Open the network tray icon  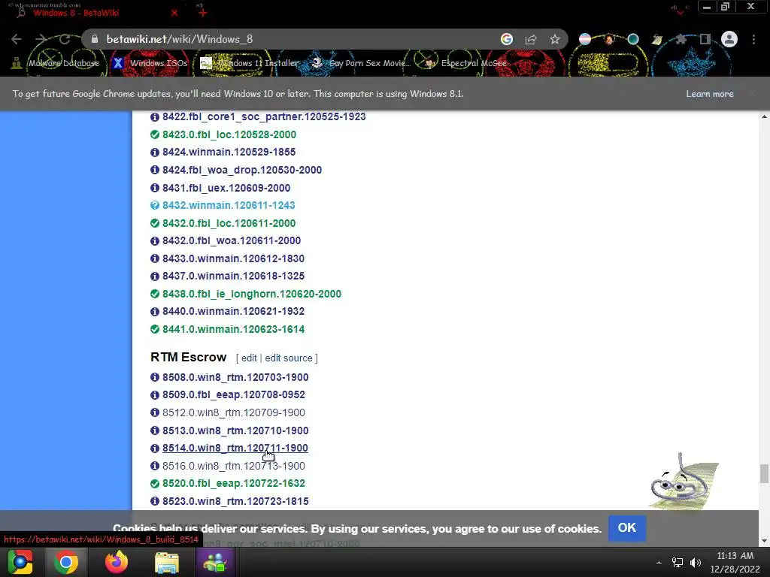coord(678,563)
